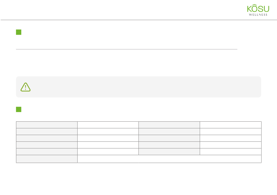
Task: Click the fifth row's last white cell
Action: 231,152
